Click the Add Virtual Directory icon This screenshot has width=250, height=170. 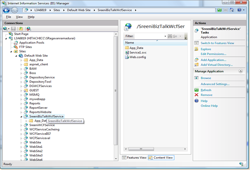[x=196, y=65]
